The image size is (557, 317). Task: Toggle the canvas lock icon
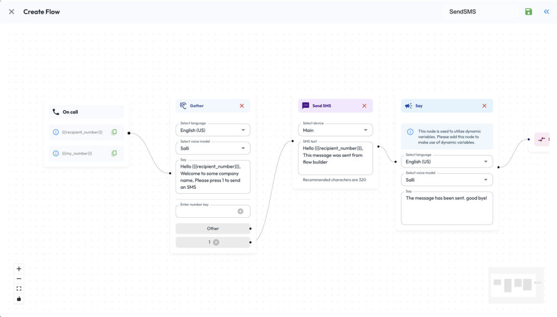pos(18,298)
